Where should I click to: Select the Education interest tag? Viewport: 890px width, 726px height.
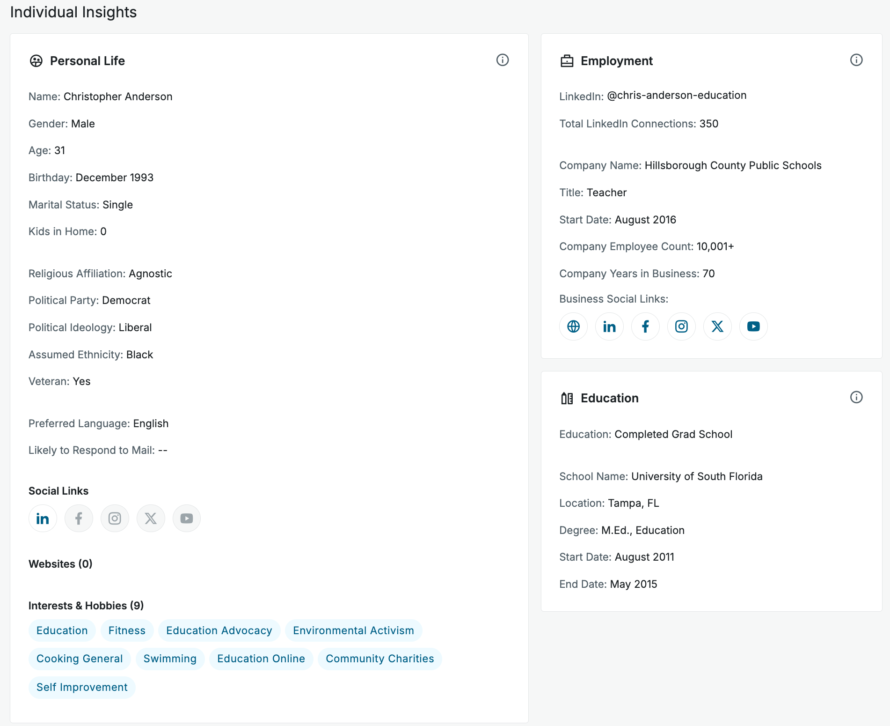pos(62,630)
